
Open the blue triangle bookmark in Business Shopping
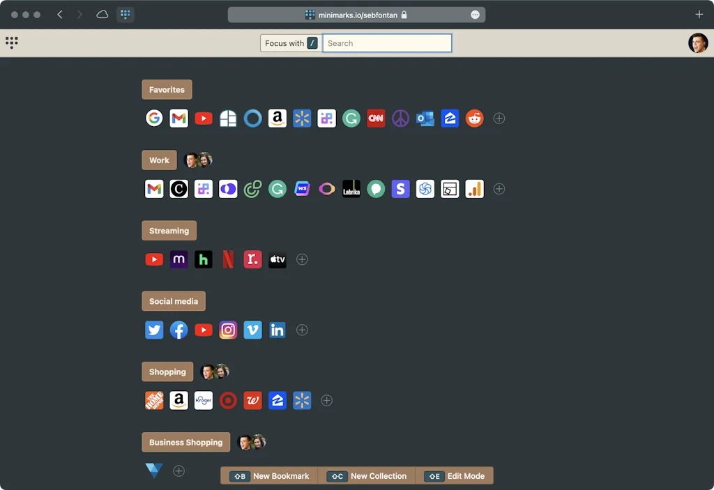[x=154, y=470]
